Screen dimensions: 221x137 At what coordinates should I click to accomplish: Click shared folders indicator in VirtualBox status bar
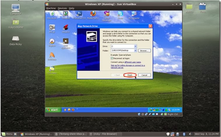[x=153, y=114]
